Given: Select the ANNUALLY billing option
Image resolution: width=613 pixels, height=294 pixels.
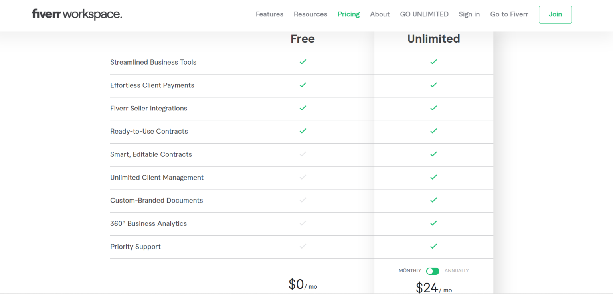Looking at the screenshot, I should click(x=457, y=271).
